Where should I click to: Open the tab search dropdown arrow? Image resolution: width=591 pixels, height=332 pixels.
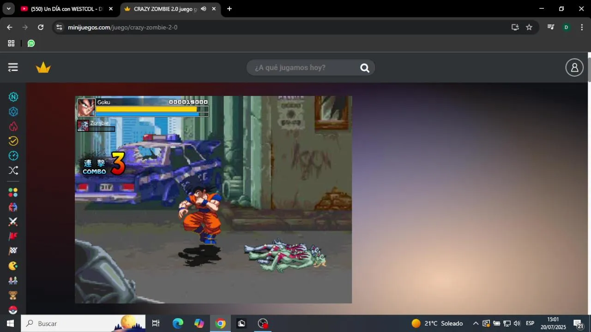[8, 9]
